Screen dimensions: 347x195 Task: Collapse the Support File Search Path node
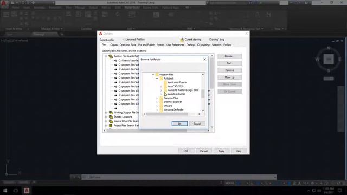tap(106, 56)
